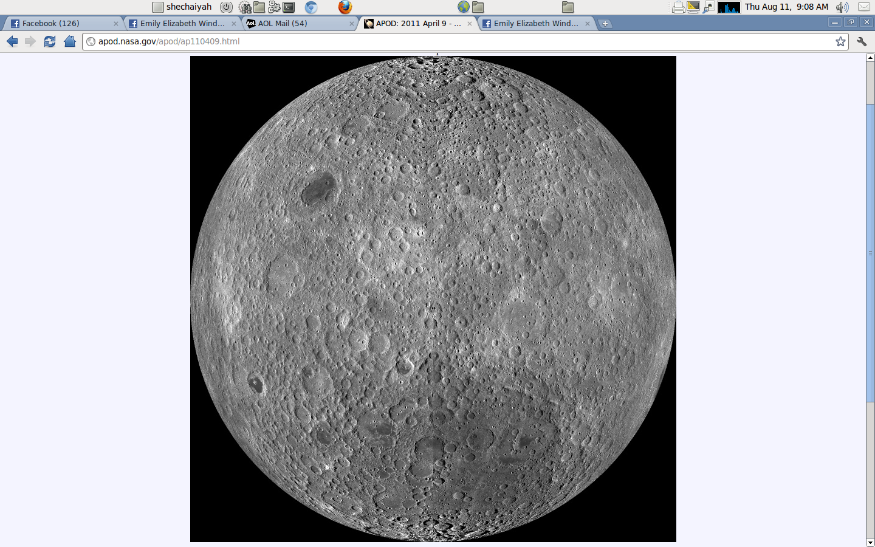Click the power/shutdown icon beside shechaiyah
875x547 pixels.
(226, 7)
